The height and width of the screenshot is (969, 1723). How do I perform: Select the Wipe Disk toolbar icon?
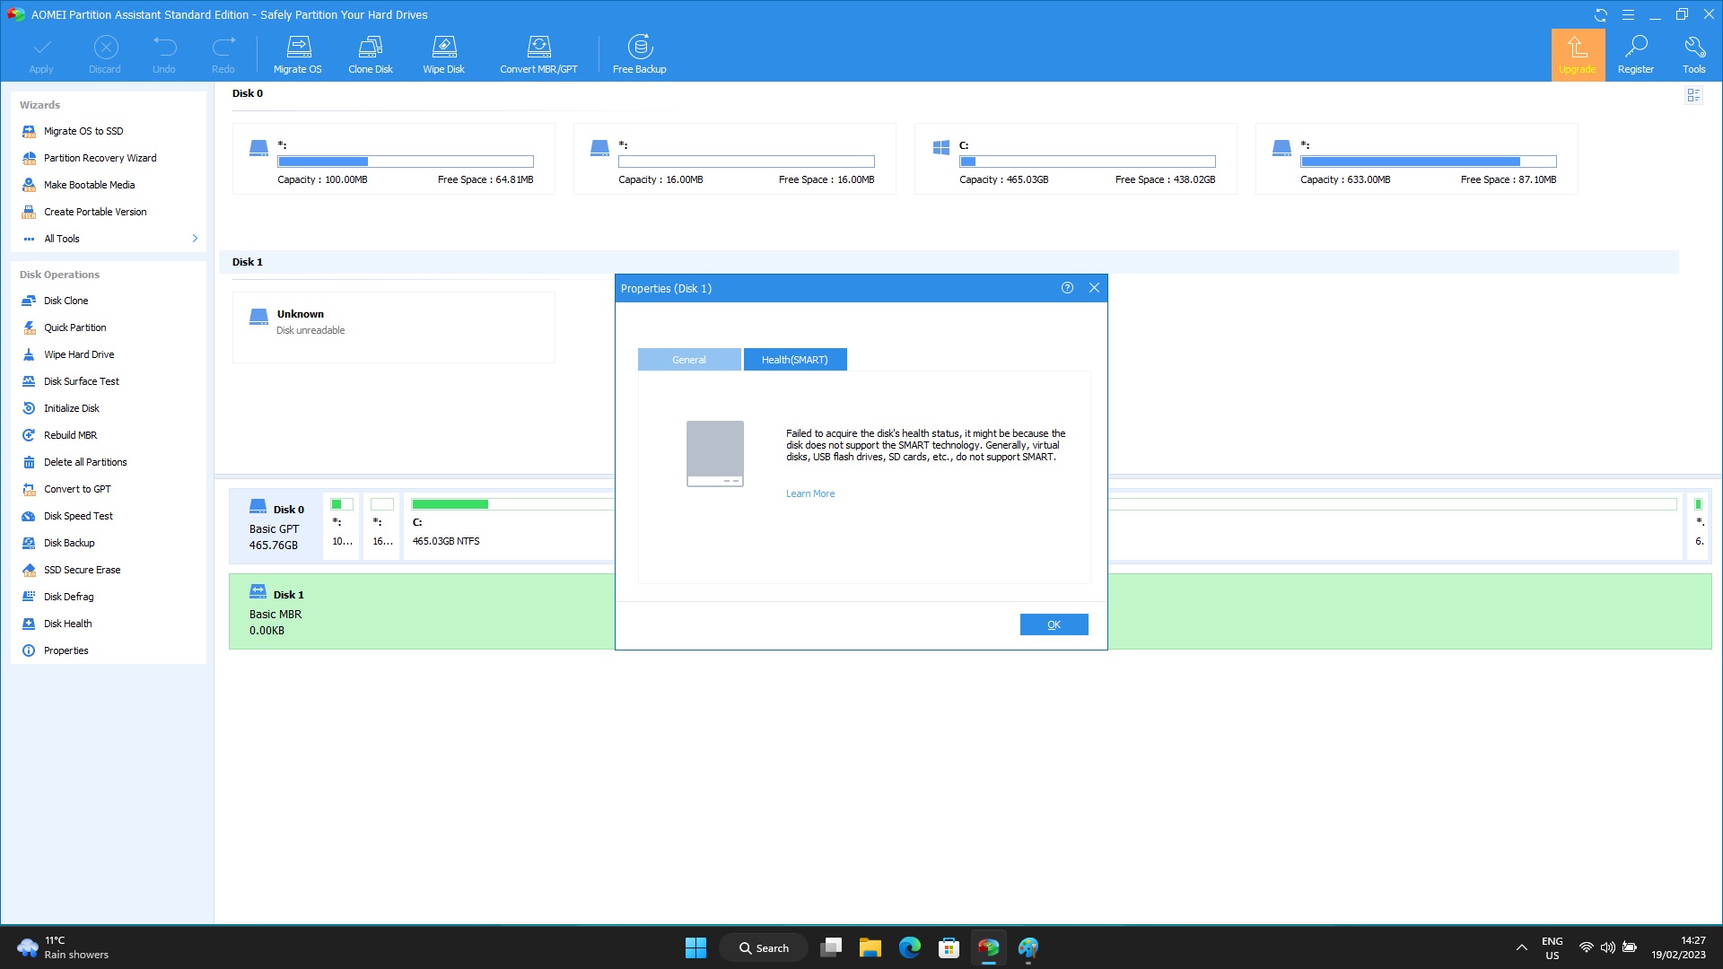[x=444, y=55]
